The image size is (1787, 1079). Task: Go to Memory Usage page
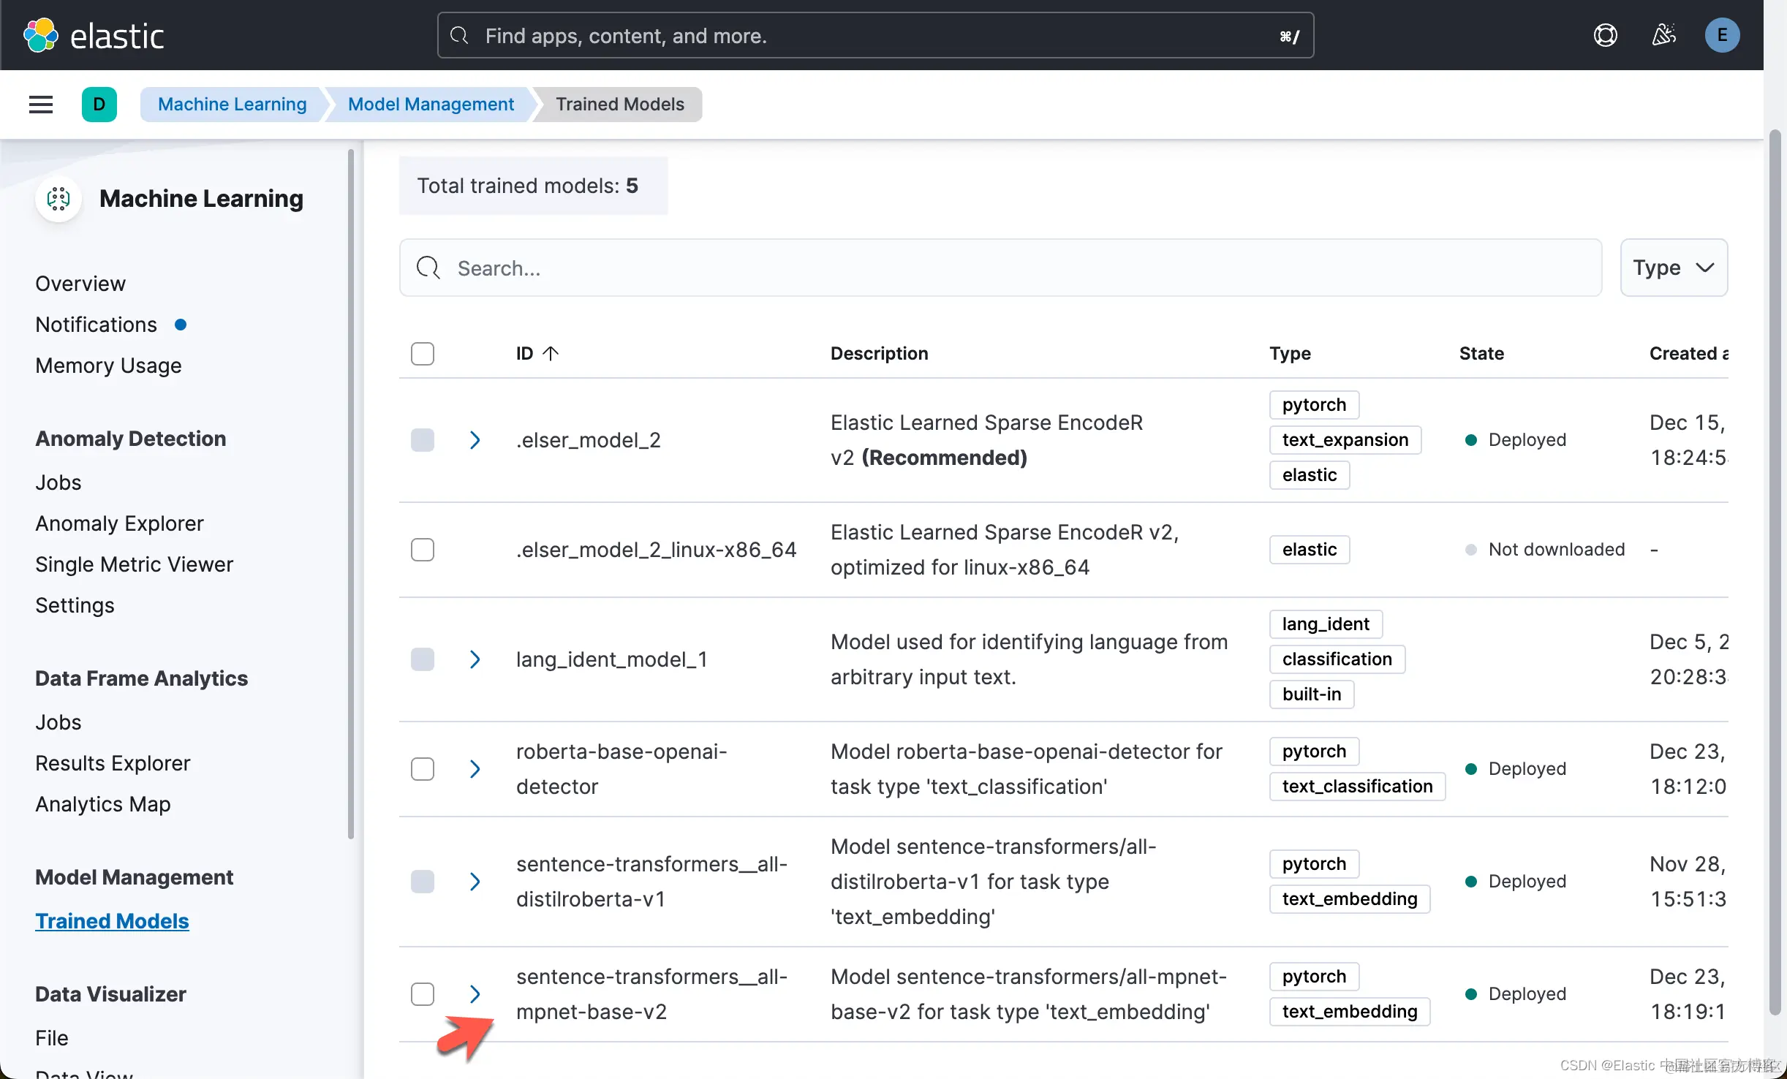click(108, 366)
